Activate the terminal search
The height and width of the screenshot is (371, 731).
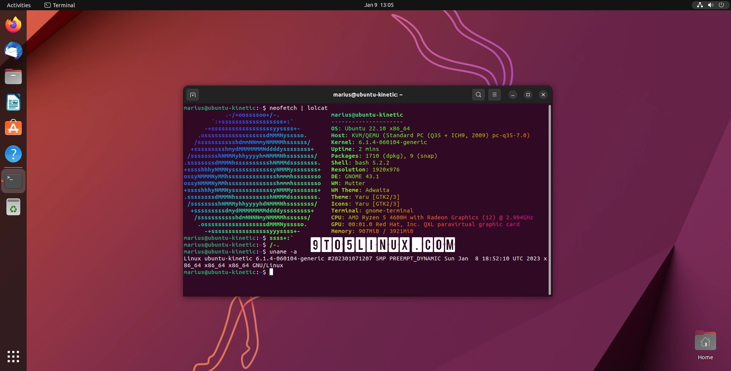(x=478, y=95)
